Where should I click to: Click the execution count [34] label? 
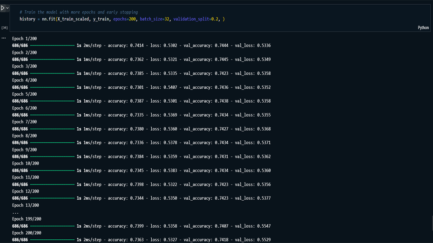[x=4, y=28]
